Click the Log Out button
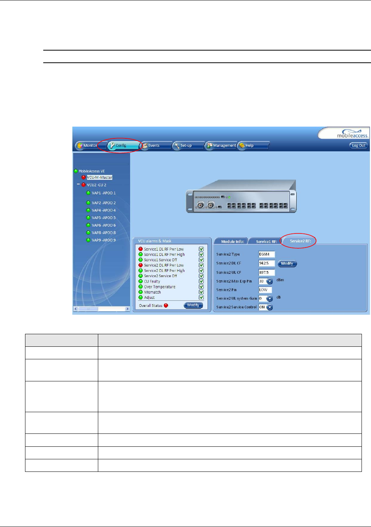This screenshot has width=371, height=527. coord(358,146)
